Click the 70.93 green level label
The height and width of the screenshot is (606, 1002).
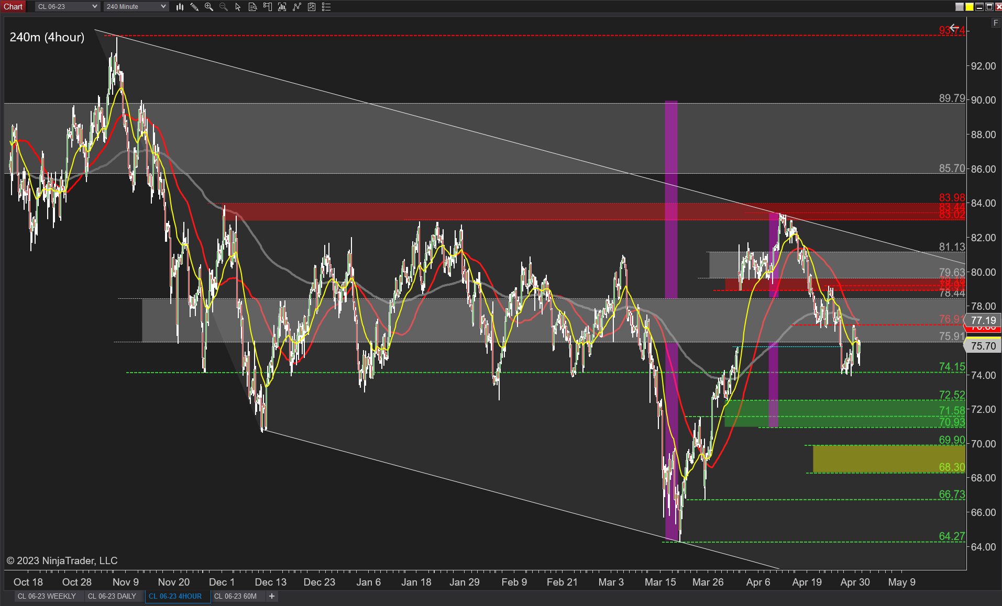pos(952,422)
